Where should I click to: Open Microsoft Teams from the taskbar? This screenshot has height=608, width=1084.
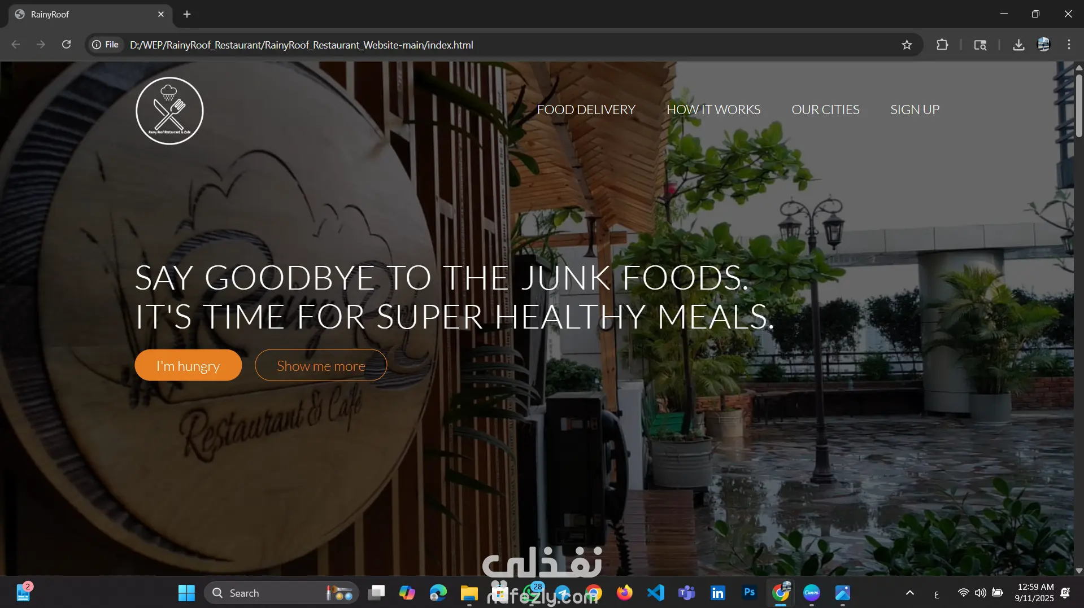686,593
